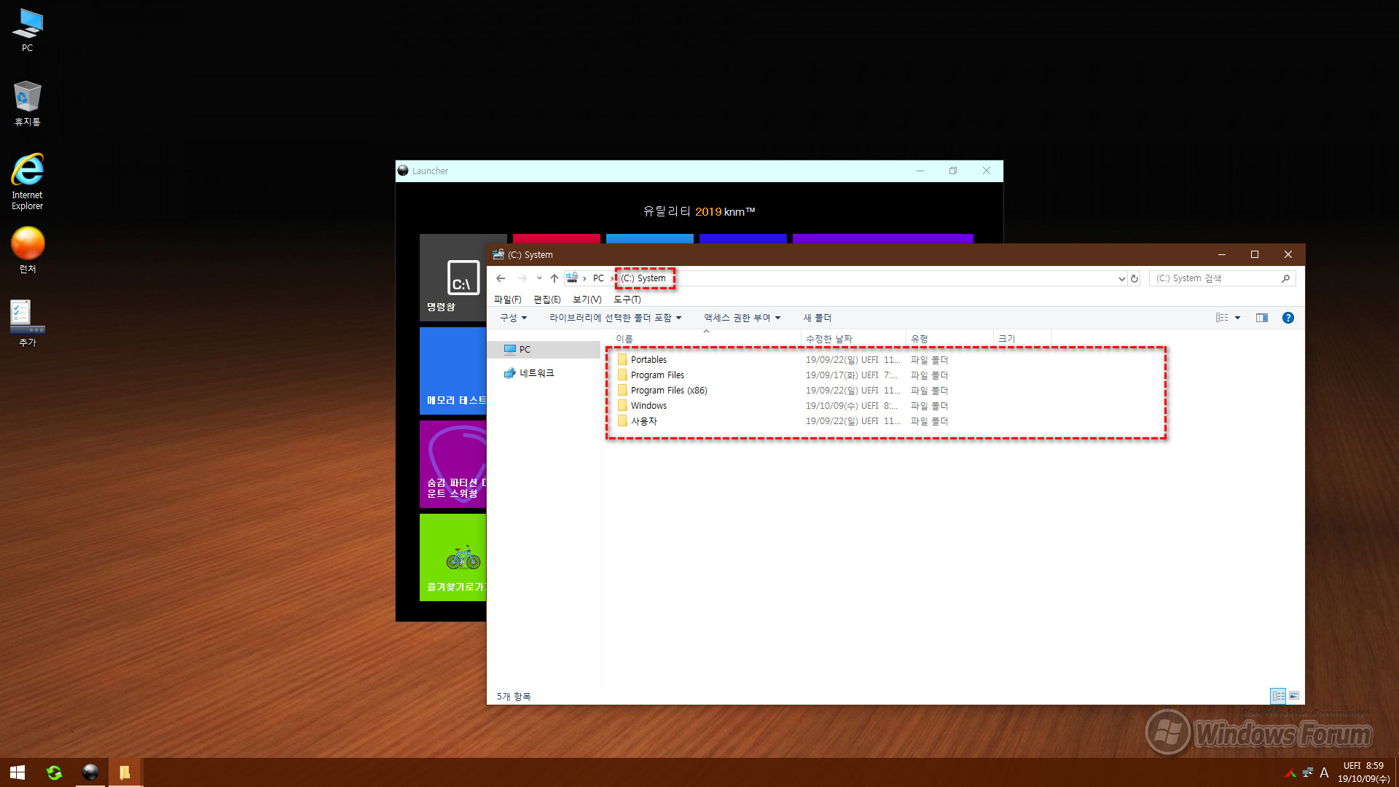
Task: Select PC in navigation pane
Action: coord(543,350)
